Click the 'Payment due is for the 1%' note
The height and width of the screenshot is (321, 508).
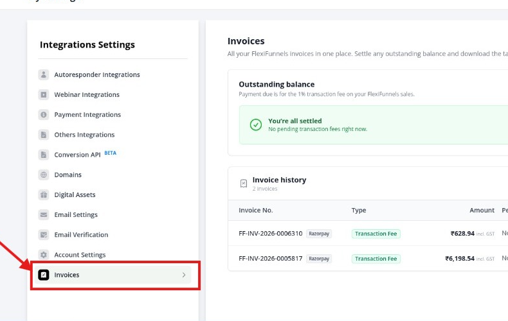(327, 94)
